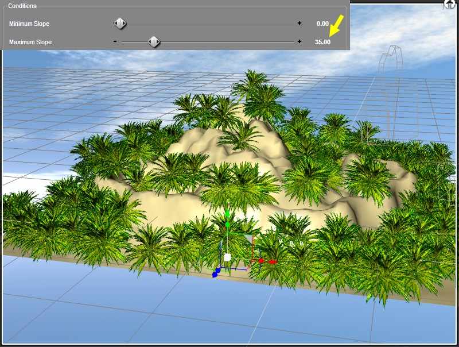Click the Maximum Slope value 35.00

point(322,42)
